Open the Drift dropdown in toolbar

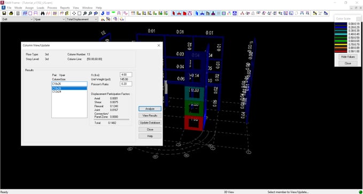click(x=18, y=19)
